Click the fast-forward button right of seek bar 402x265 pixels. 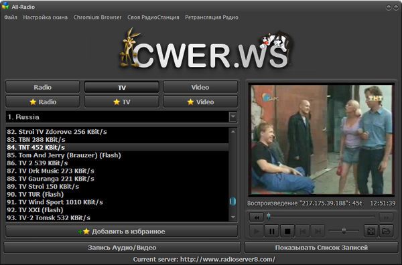pos(386,217)
